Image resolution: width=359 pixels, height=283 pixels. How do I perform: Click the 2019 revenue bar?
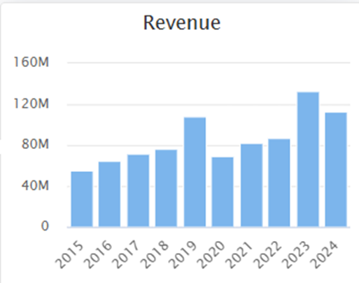pos(195,172)
